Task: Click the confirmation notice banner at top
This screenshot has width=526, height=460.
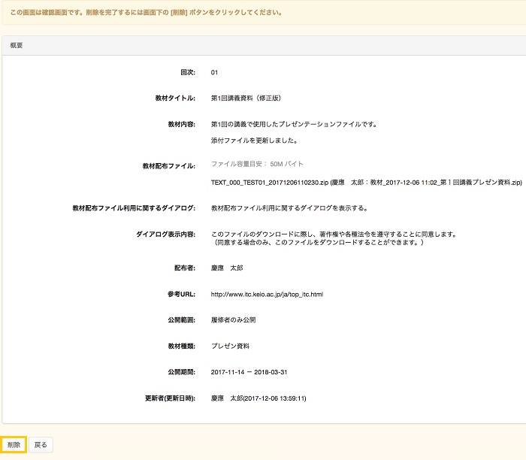Action: click(x=147, y=13)
